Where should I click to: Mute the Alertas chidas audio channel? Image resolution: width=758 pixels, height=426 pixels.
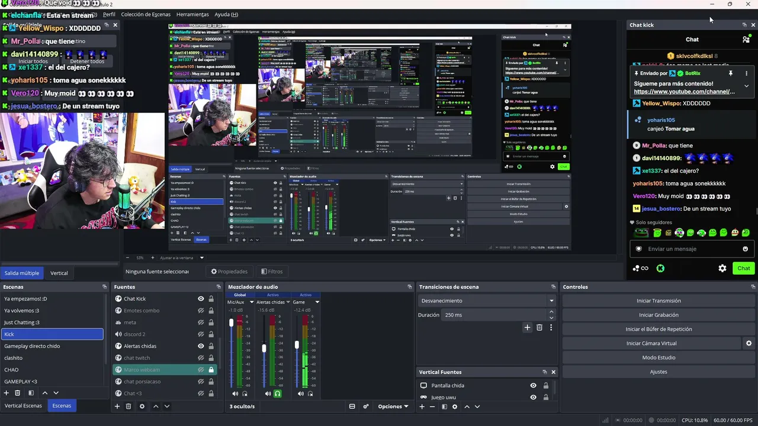[x=268, y=393]
